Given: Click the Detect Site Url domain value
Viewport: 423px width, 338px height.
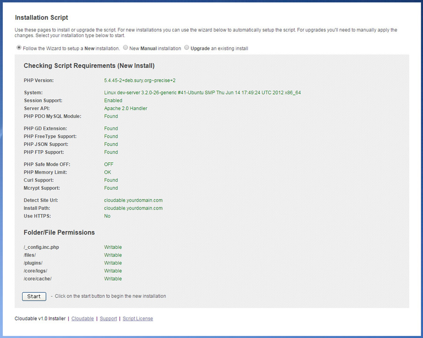Looking at the screenshot, I should 133,200.
